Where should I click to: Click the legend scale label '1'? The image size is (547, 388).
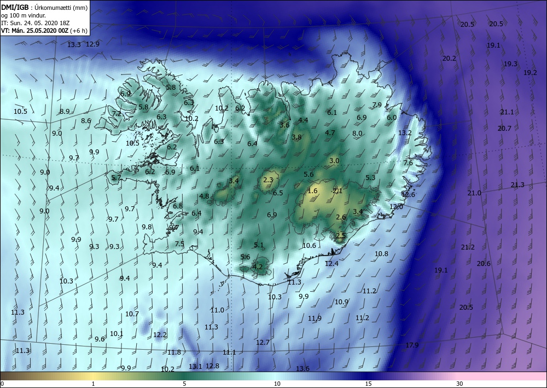[x=93, y=384]
